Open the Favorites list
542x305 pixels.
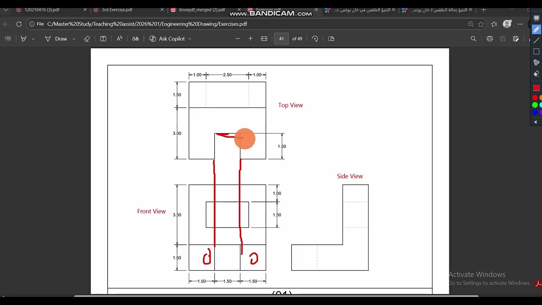point(494,24)
